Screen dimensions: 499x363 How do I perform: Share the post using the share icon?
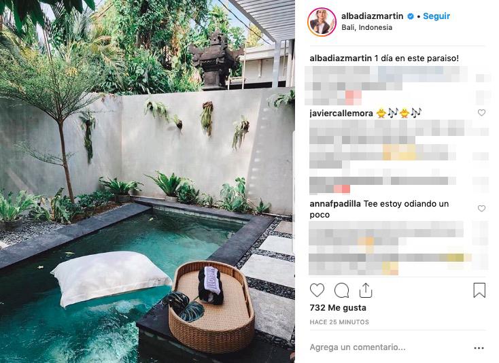point(366,290)
